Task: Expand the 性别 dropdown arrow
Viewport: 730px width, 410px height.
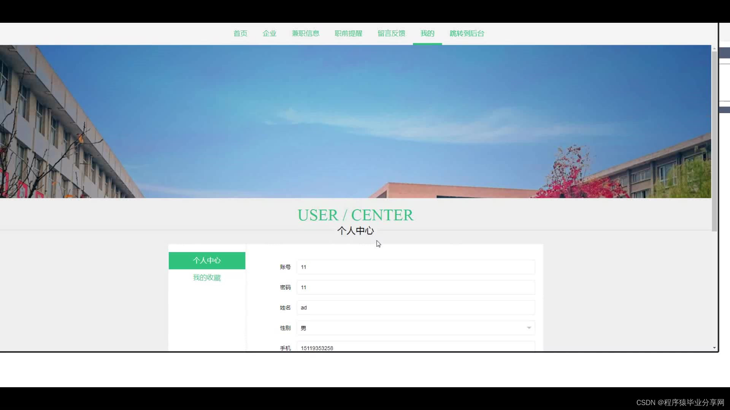Action: [x=528, y=328]
